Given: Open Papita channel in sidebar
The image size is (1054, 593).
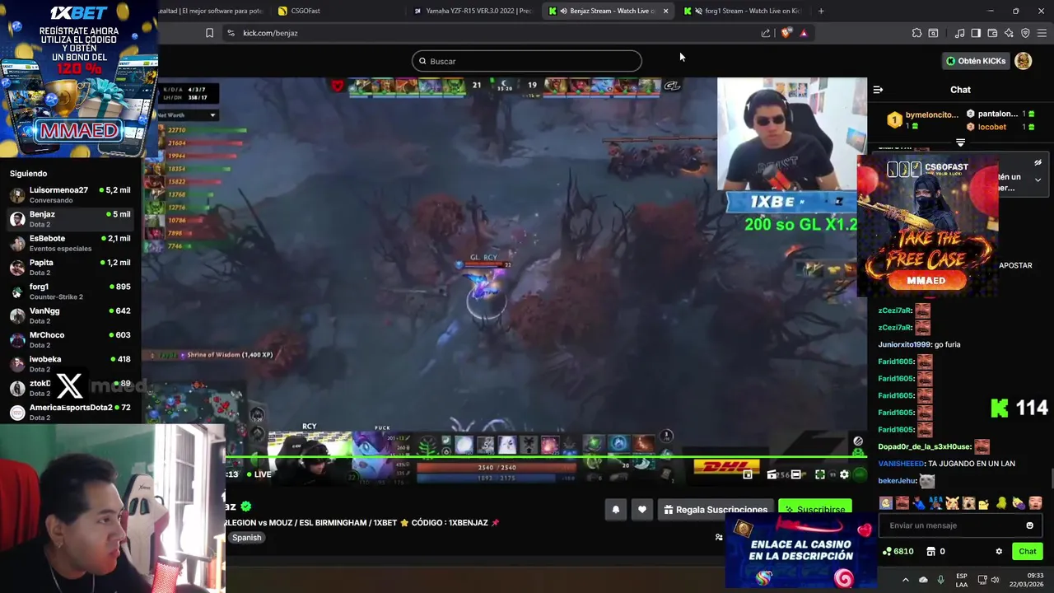Looking at the screenshot, I should tap(71, 268).
